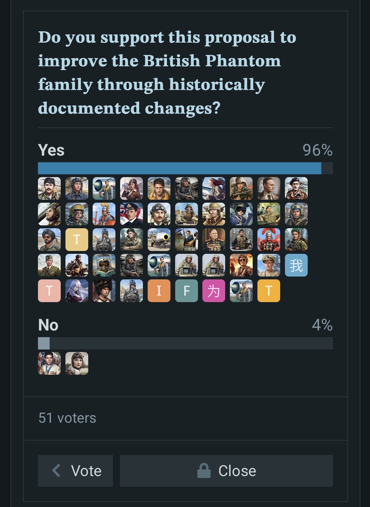View first No voter with medal avatar
The image size is (370, 507).
pos(49,363)
